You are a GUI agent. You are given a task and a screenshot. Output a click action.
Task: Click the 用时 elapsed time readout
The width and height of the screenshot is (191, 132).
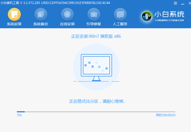pos(165,115)
